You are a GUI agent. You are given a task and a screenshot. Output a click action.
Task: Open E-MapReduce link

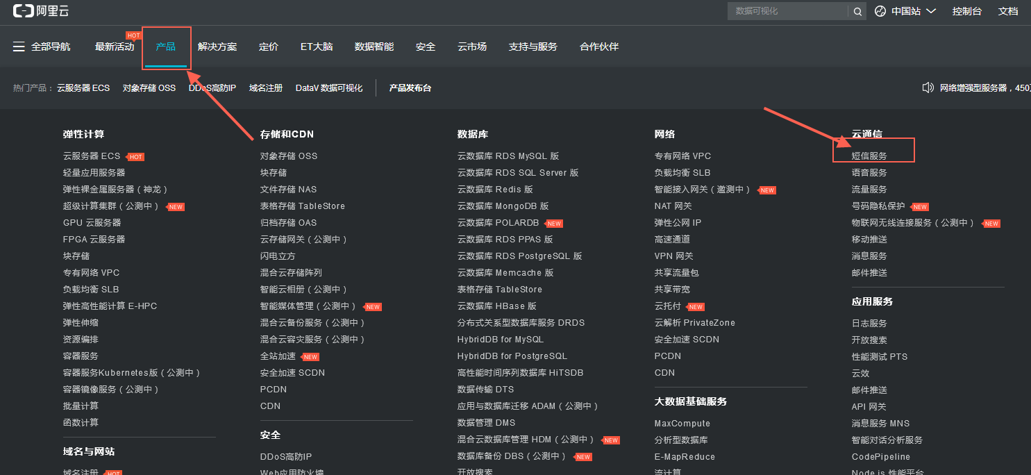pyautogui.click(x=685, y=457)
